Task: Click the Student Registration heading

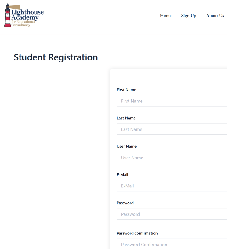Action: tap(56, 57)
